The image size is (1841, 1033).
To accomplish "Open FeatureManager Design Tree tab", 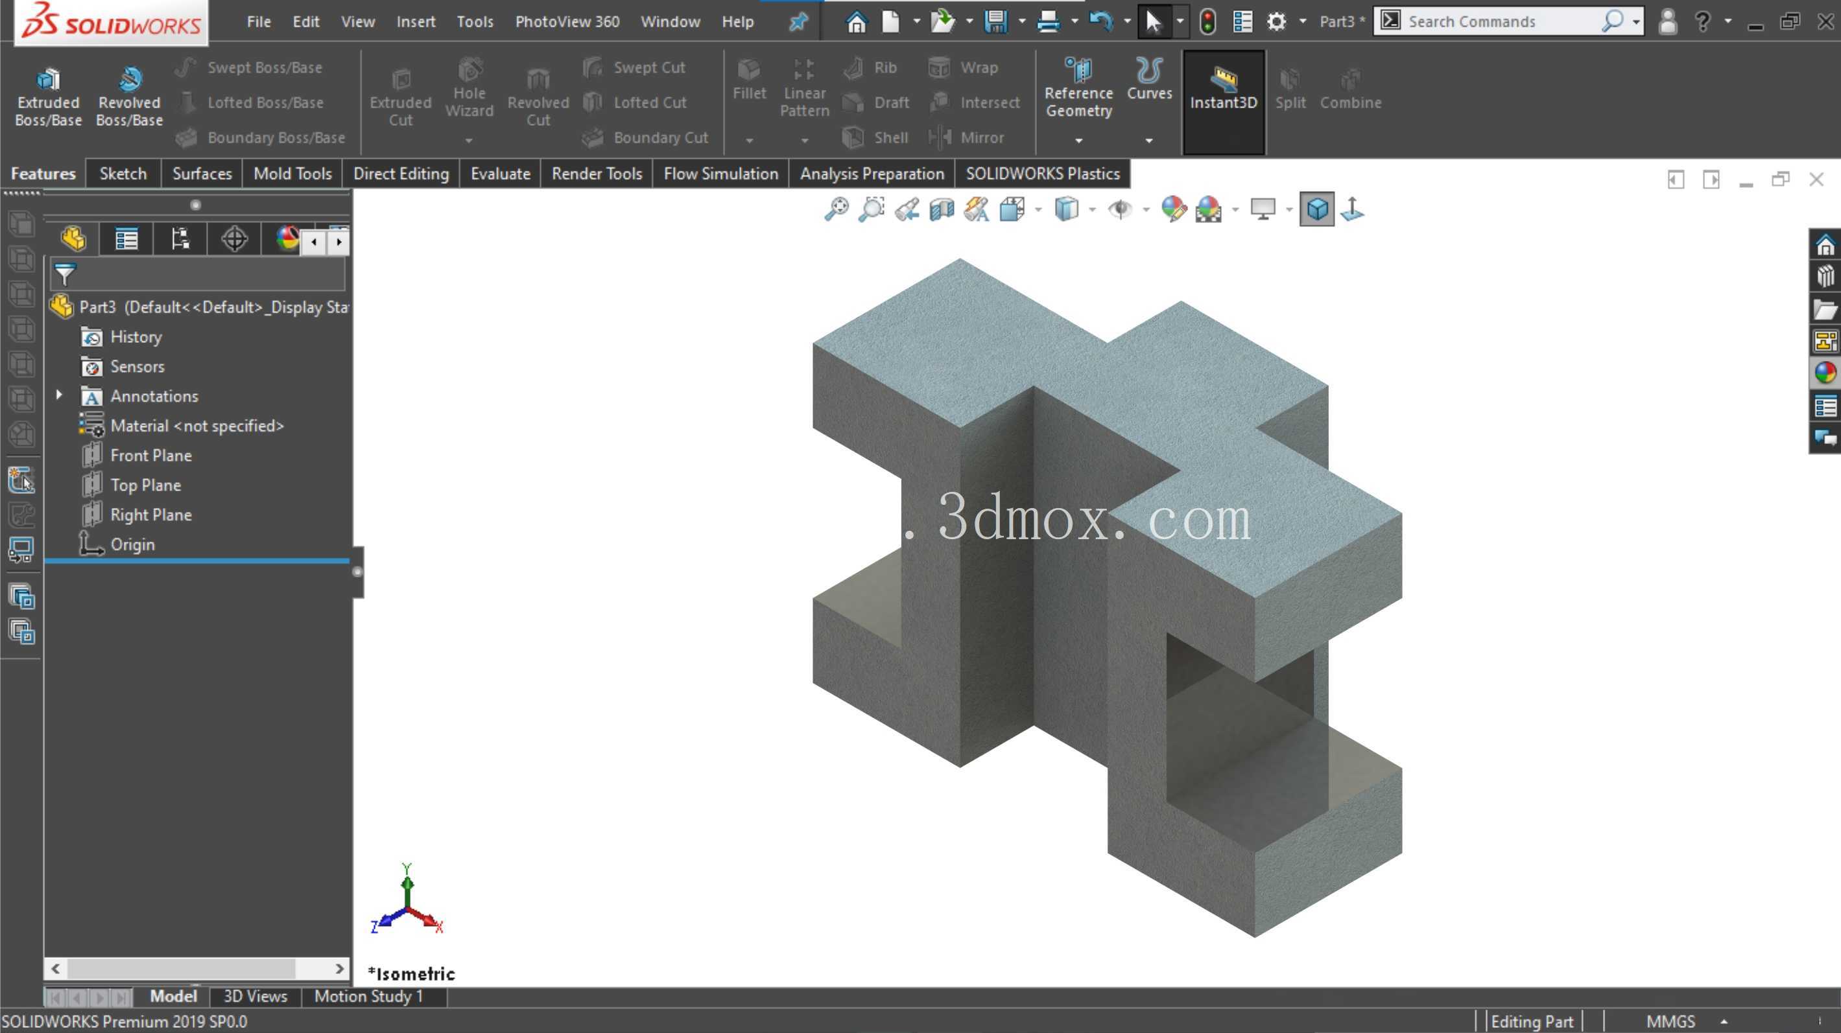I will 73,238.
